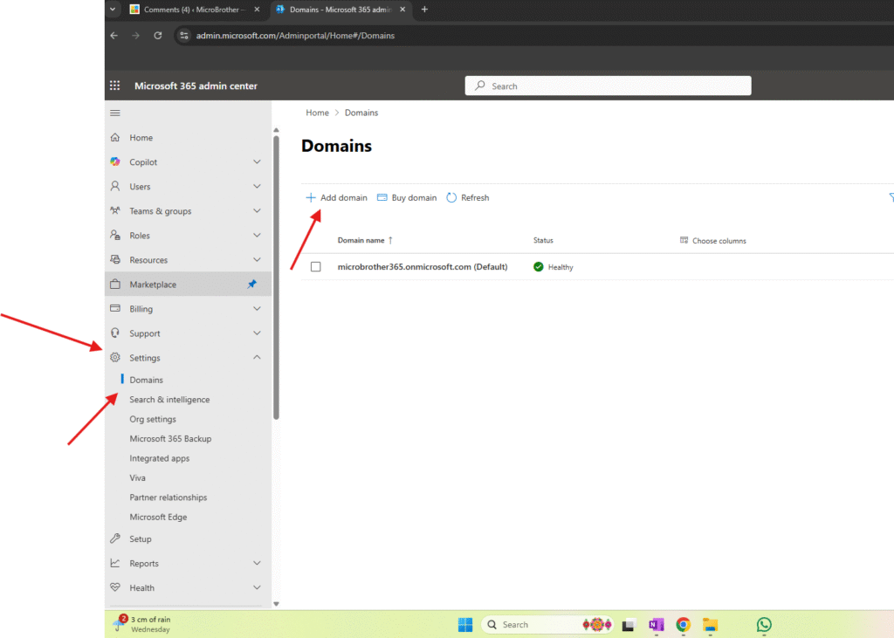
Task: Open the Copilot sidebar item
Action: (143, 162)
